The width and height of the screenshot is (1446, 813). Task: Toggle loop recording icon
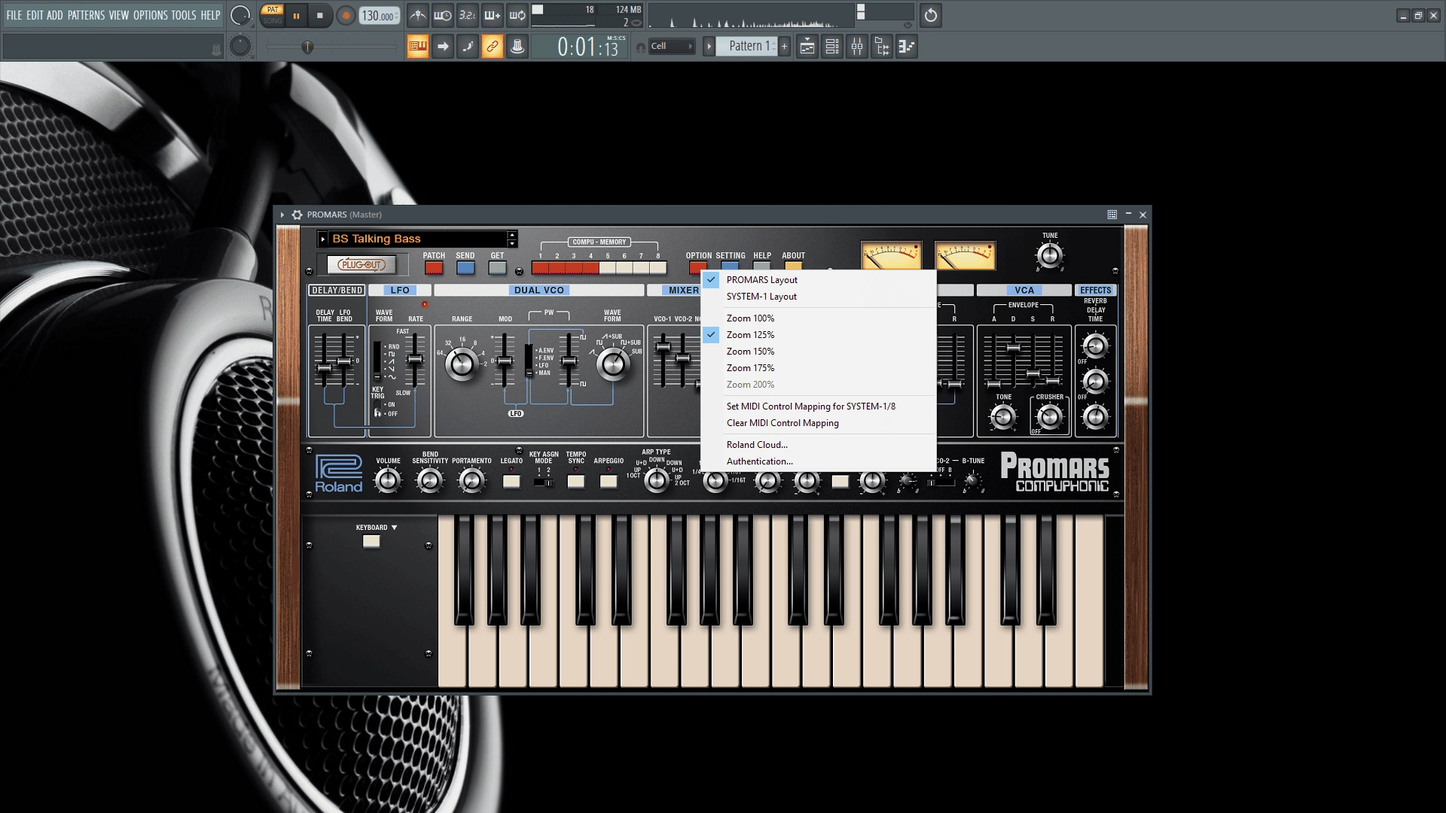click(x=517, y=15)
